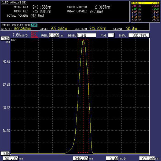Click the 70.80 reference level box

click(x=5, y=38)
